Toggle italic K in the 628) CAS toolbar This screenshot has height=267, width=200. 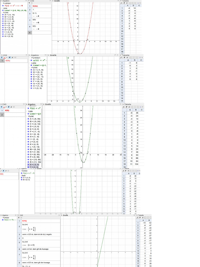[11, 107]
